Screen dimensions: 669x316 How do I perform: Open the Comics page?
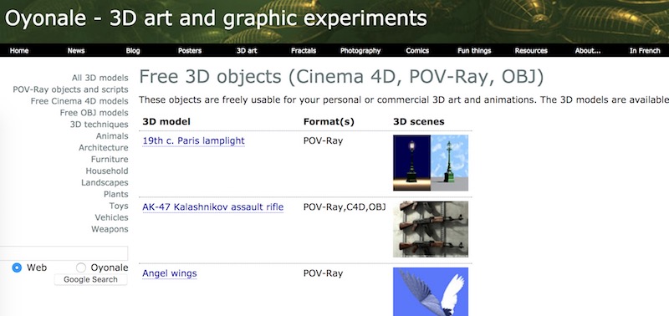tap(417, 50)
